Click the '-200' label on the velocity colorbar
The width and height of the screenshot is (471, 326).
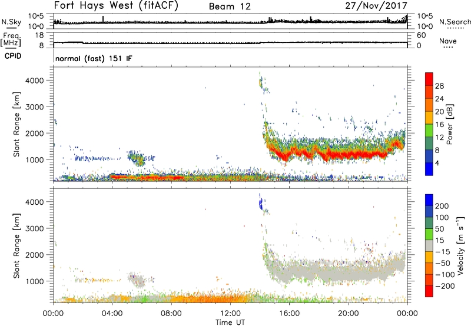445,286
